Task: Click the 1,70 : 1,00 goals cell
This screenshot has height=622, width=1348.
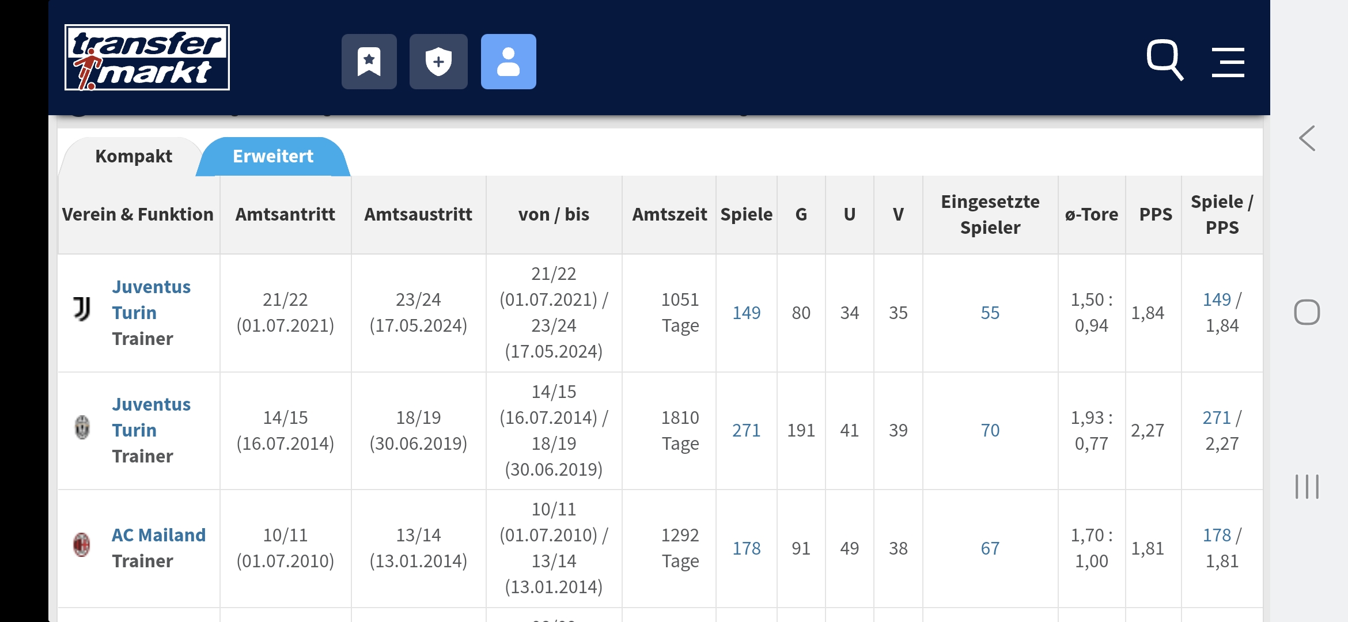Action: tap(1092, 548)
